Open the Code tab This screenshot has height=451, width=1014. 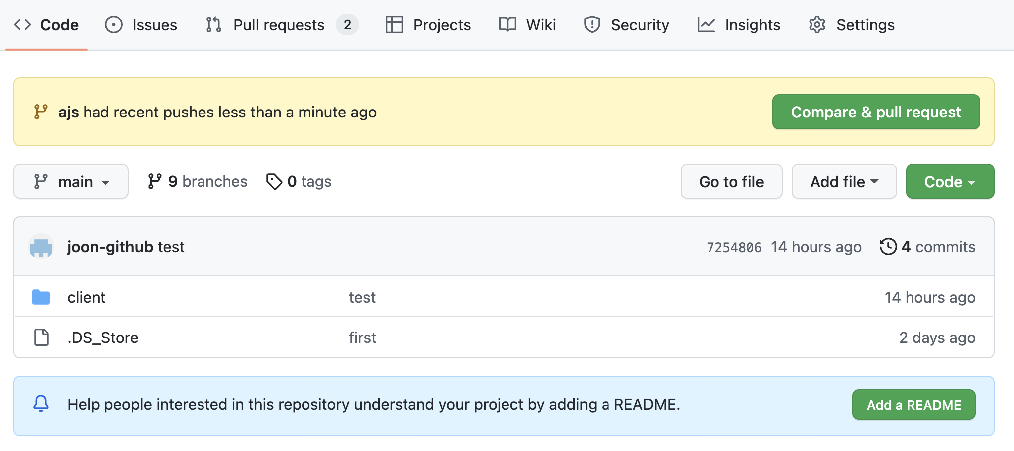click(x=46, y=25)
